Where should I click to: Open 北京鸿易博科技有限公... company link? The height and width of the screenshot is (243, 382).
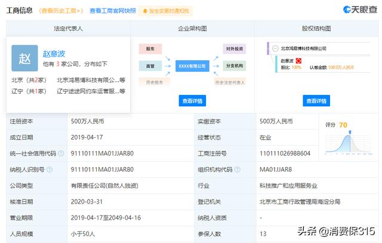tap(91, 80)
